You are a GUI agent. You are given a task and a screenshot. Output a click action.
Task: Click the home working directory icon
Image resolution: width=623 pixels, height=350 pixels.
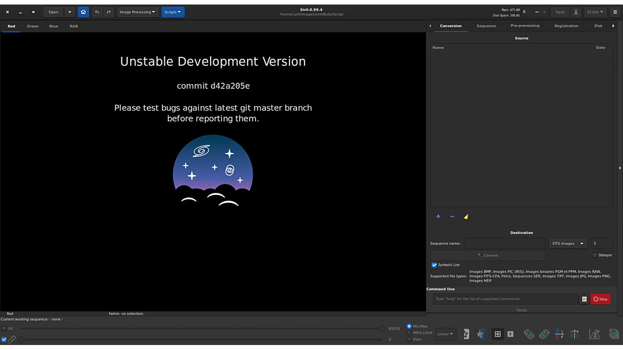[x=83, y=12]
